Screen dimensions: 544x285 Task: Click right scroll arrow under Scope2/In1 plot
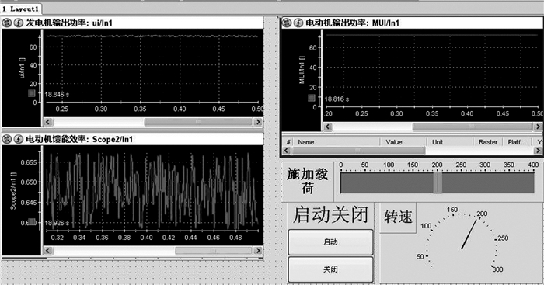[x=258, y=250]
